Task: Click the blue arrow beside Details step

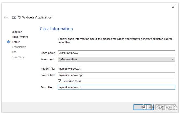Action: (8, 42)
